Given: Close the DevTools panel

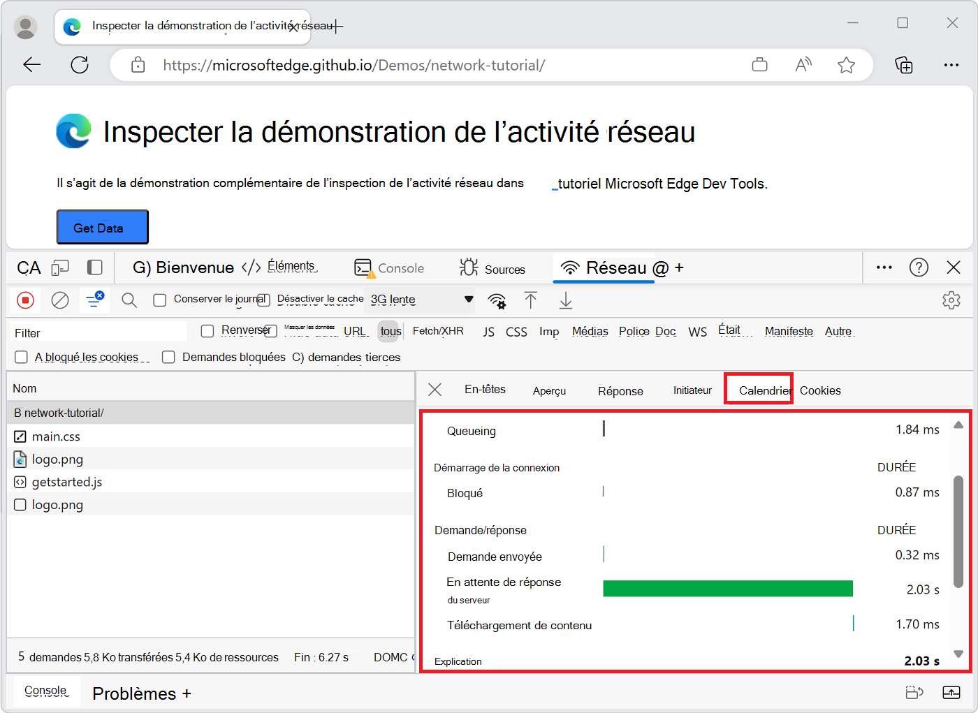Looking at the screenshot, I should 954,267.
